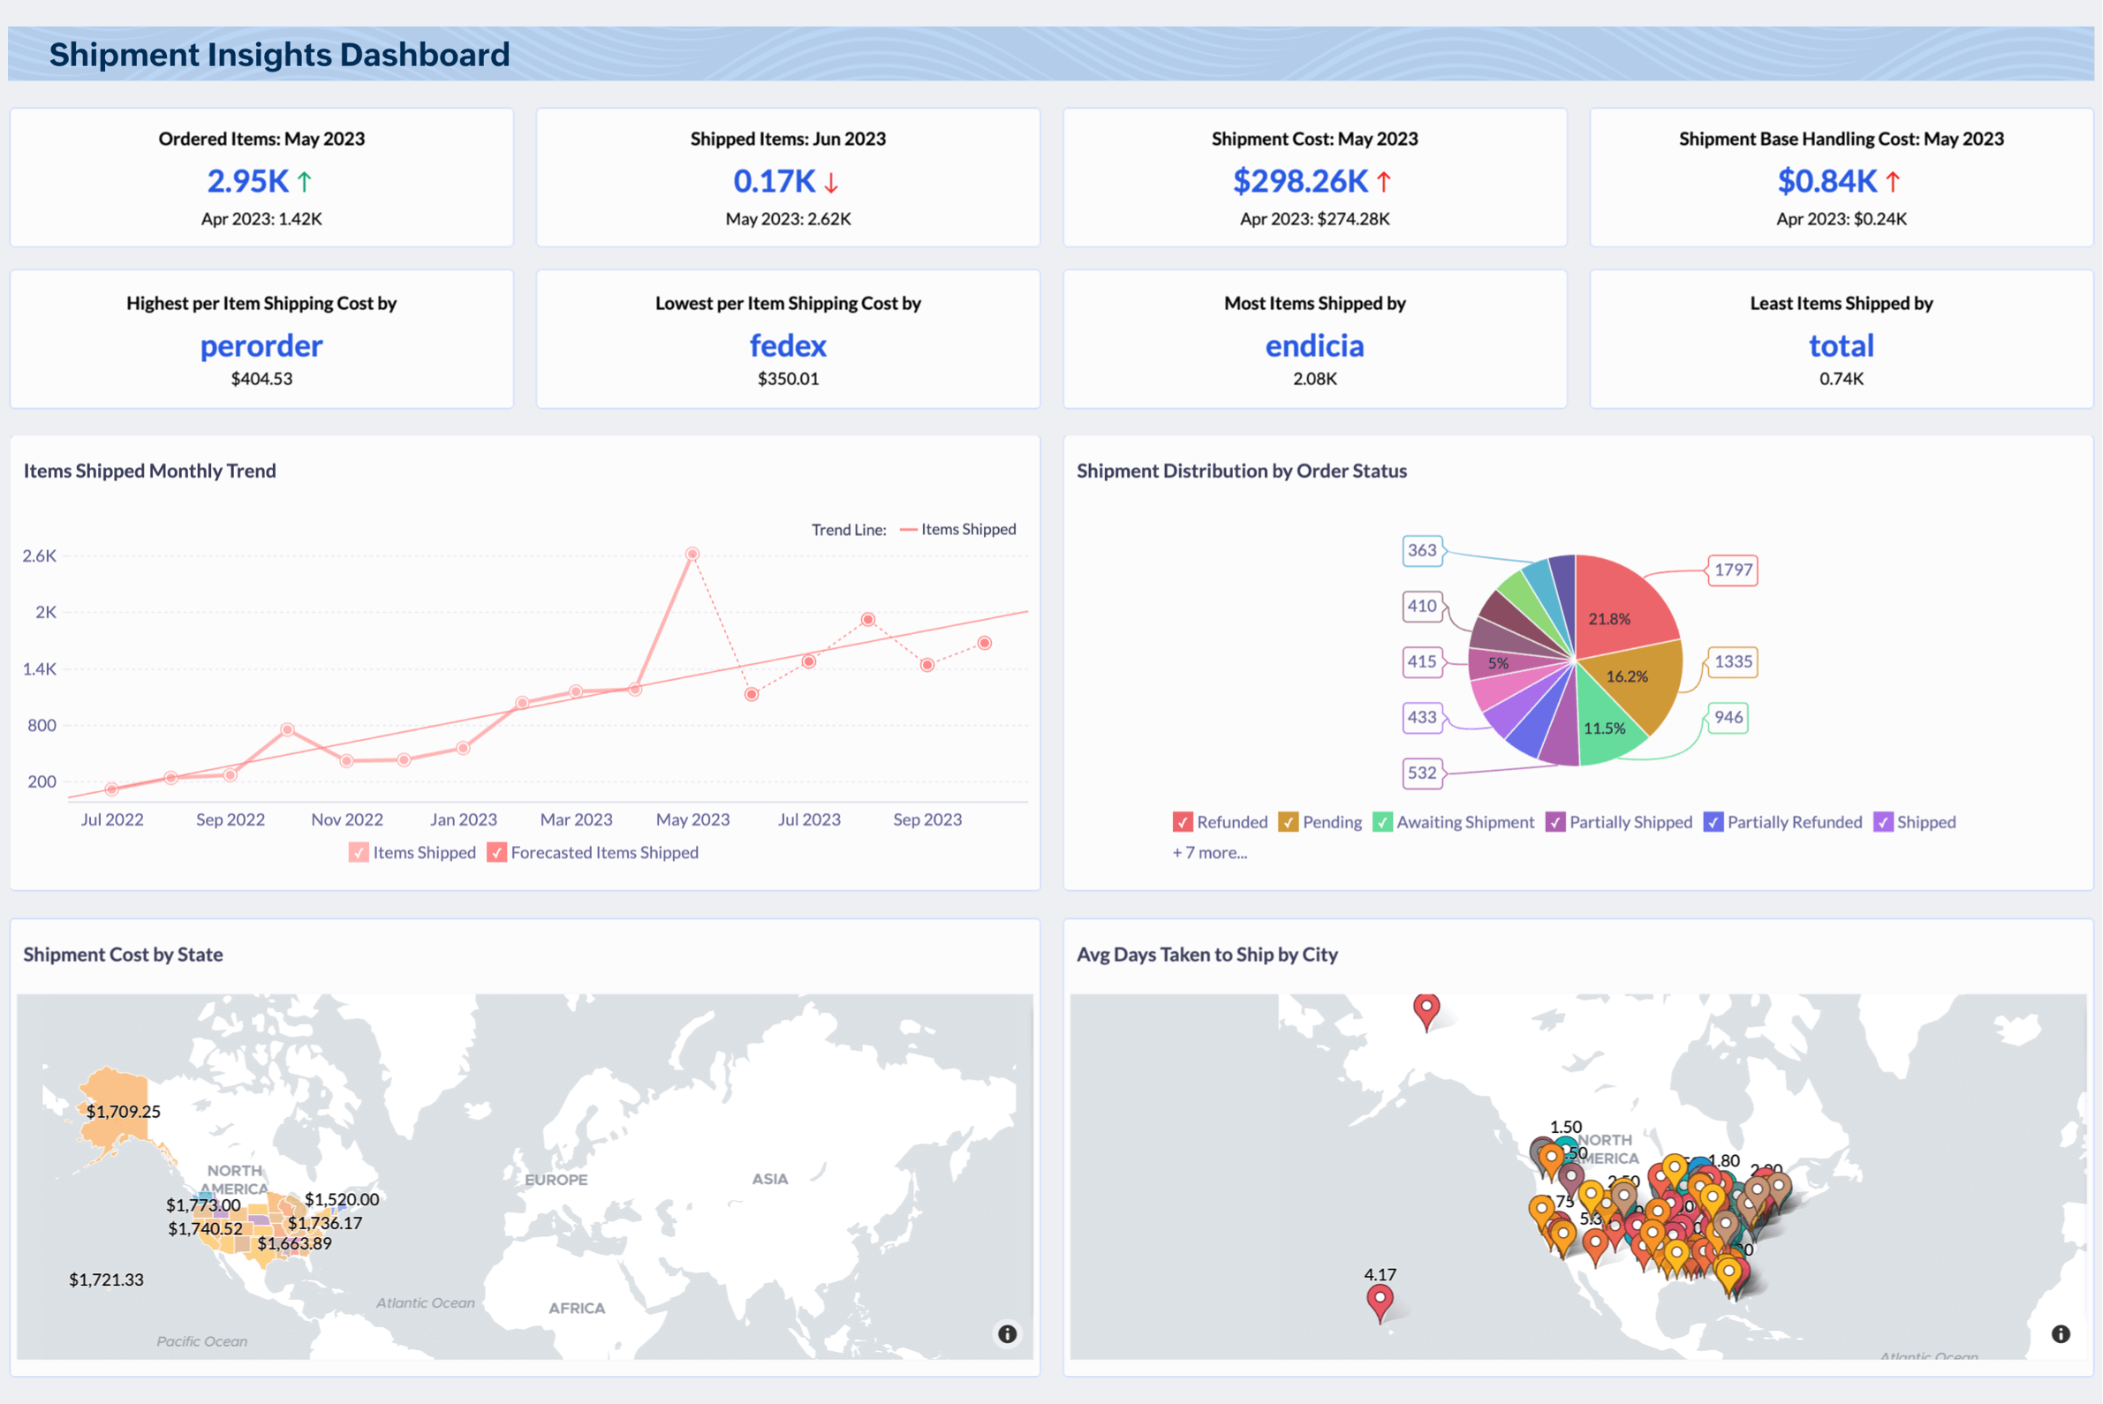Toggle the Shipped legend checkbox in pie chart
2103x1404 pixels.
[x=1883, y=822]
